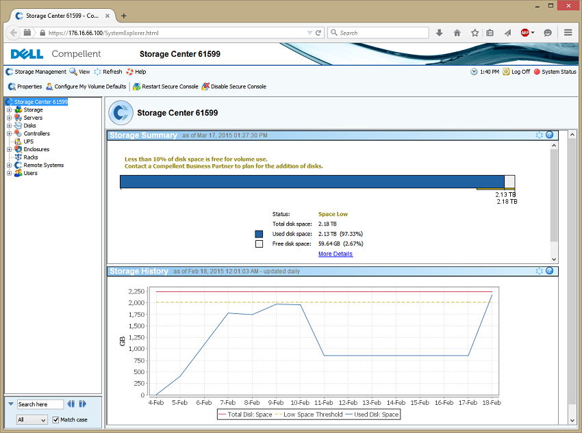Click the find previous arrow icon
Viewport: 582px width, 433px height.
(71, 404)
